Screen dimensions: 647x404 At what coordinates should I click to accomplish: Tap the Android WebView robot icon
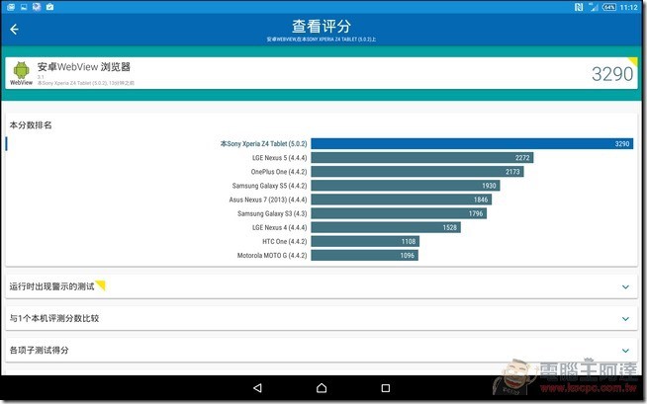click(x=21, y=70)
